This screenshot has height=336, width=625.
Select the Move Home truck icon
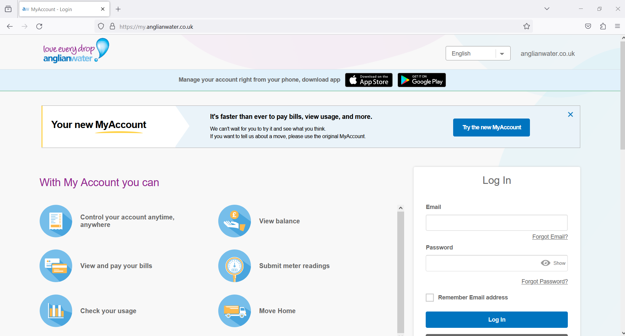(234, 311)
